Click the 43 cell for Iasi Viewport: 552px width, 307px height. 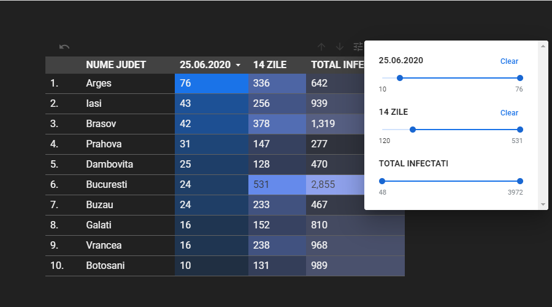pyautogui.click(x=212, y=104)
